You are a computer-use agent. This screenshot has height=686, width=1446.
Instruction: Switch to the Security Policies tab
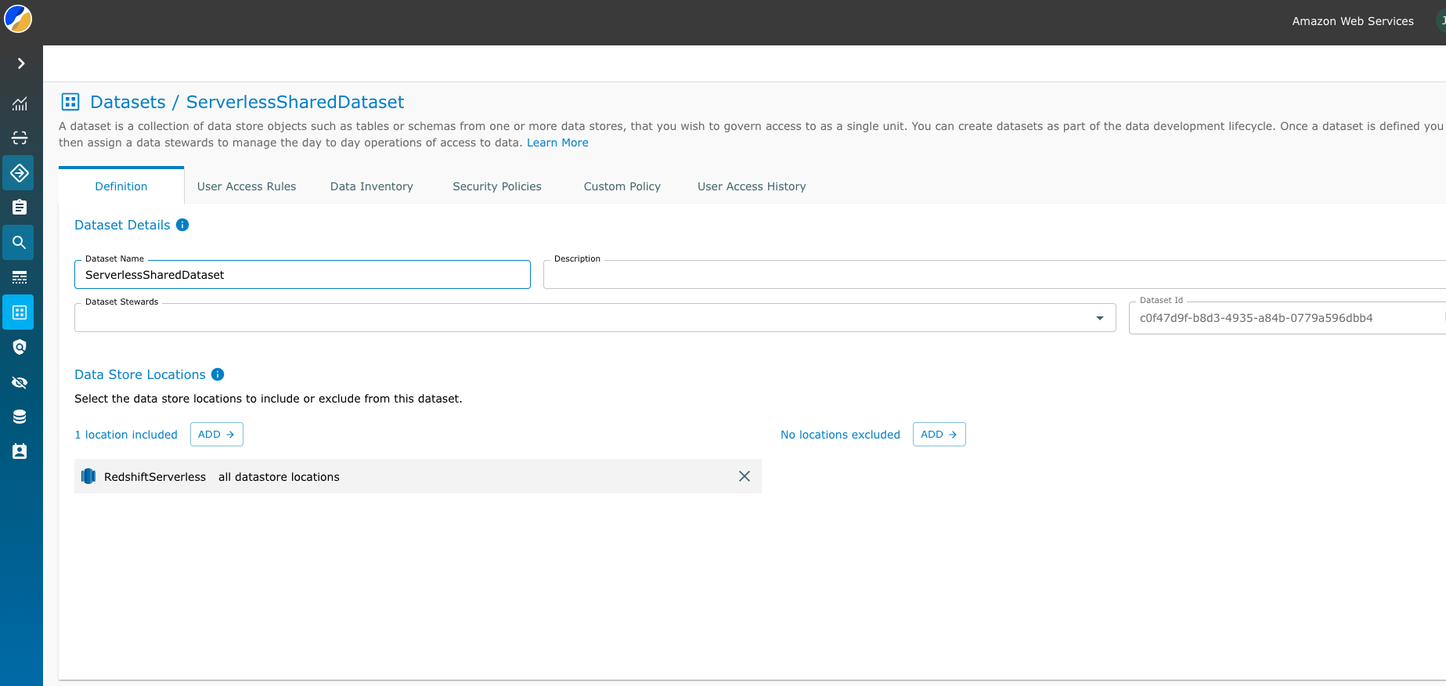(497, 186)
